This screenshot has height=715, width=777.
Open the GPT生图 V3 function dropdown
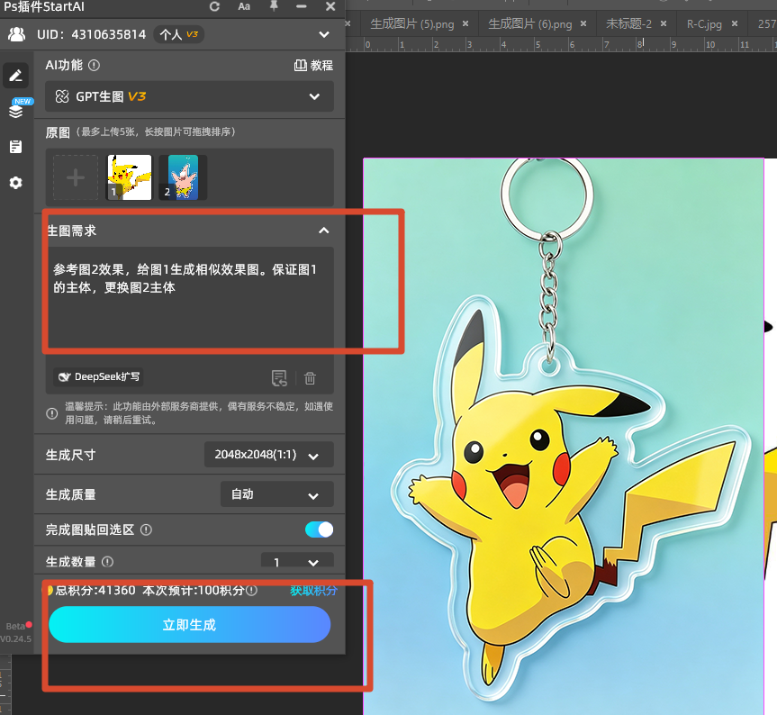189,96
